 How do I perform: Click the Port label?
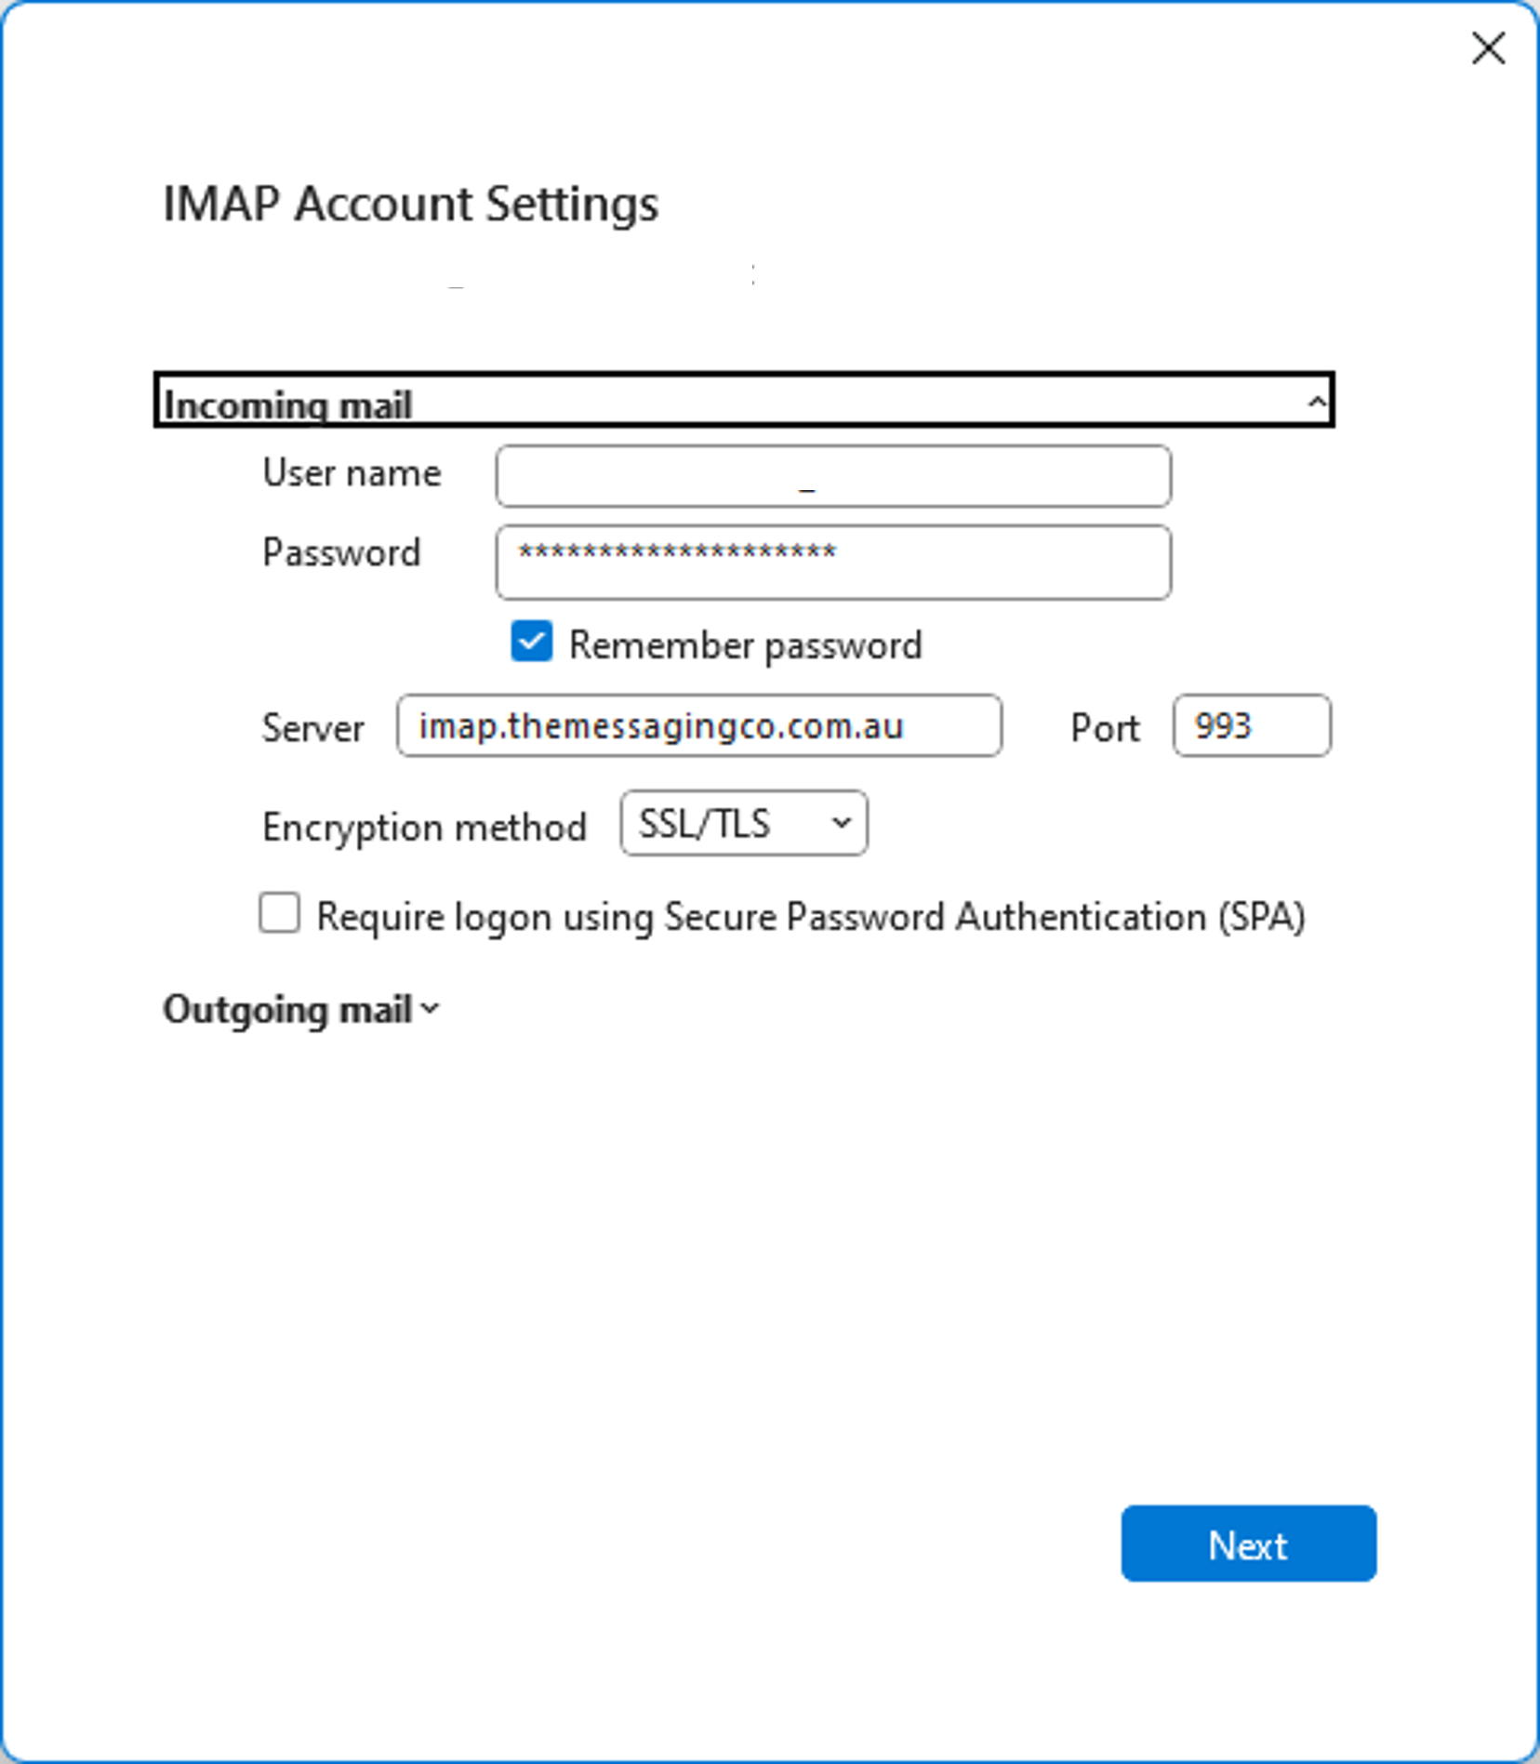[x=1105, y=728]
